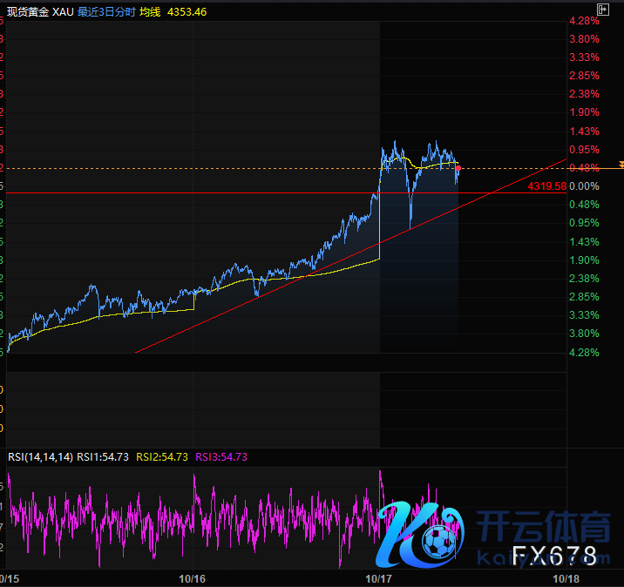Select the 10/17 date on time axis

(x=379, y=578)
